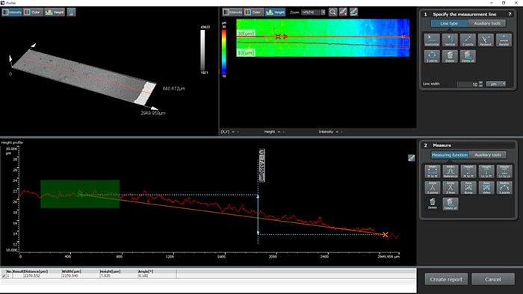Select Area Bump measurement

point(468,187)
